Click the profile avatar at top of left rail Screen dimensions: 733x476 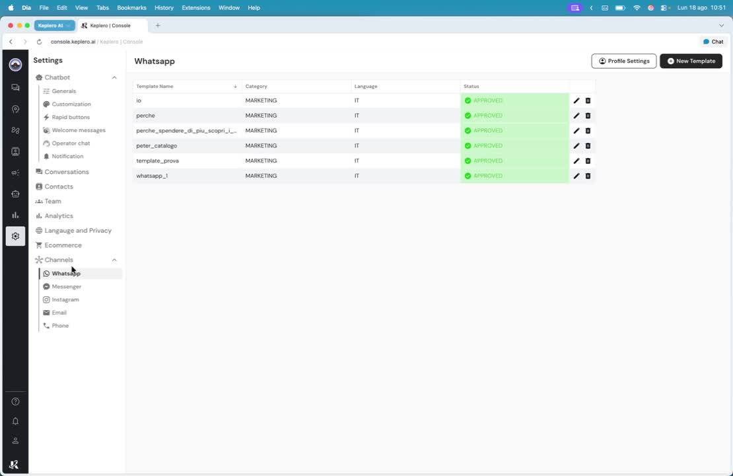click(x=15, y=65)
